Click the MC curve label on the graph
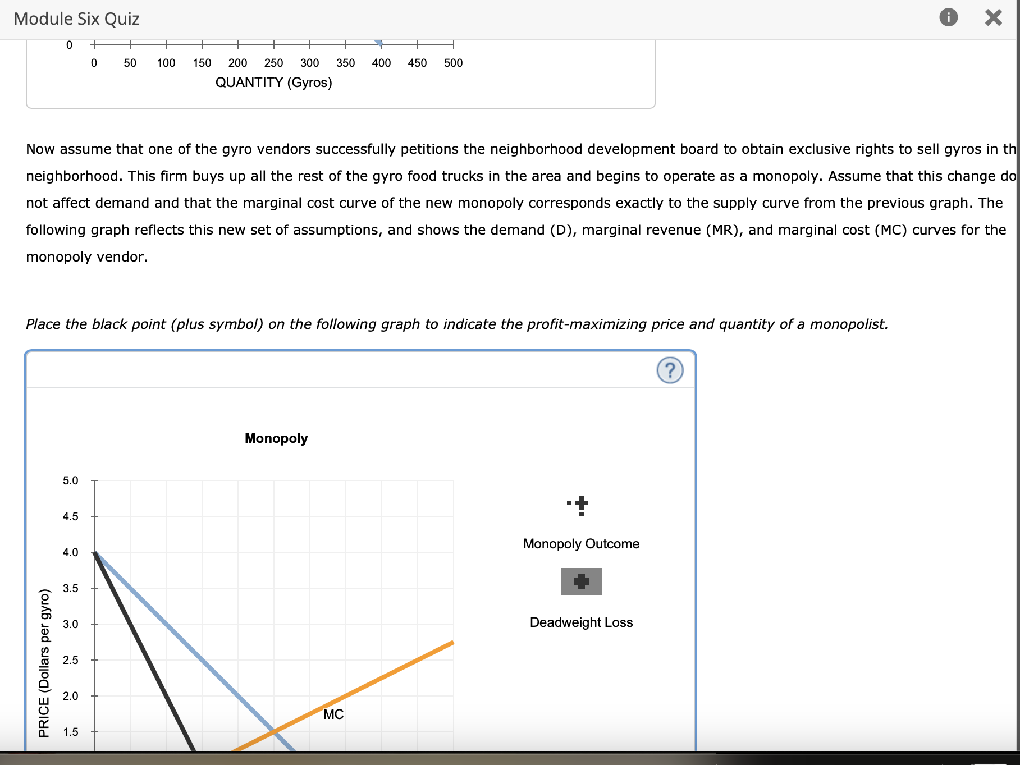1020x765 pixels. click(x=333, y=714)
